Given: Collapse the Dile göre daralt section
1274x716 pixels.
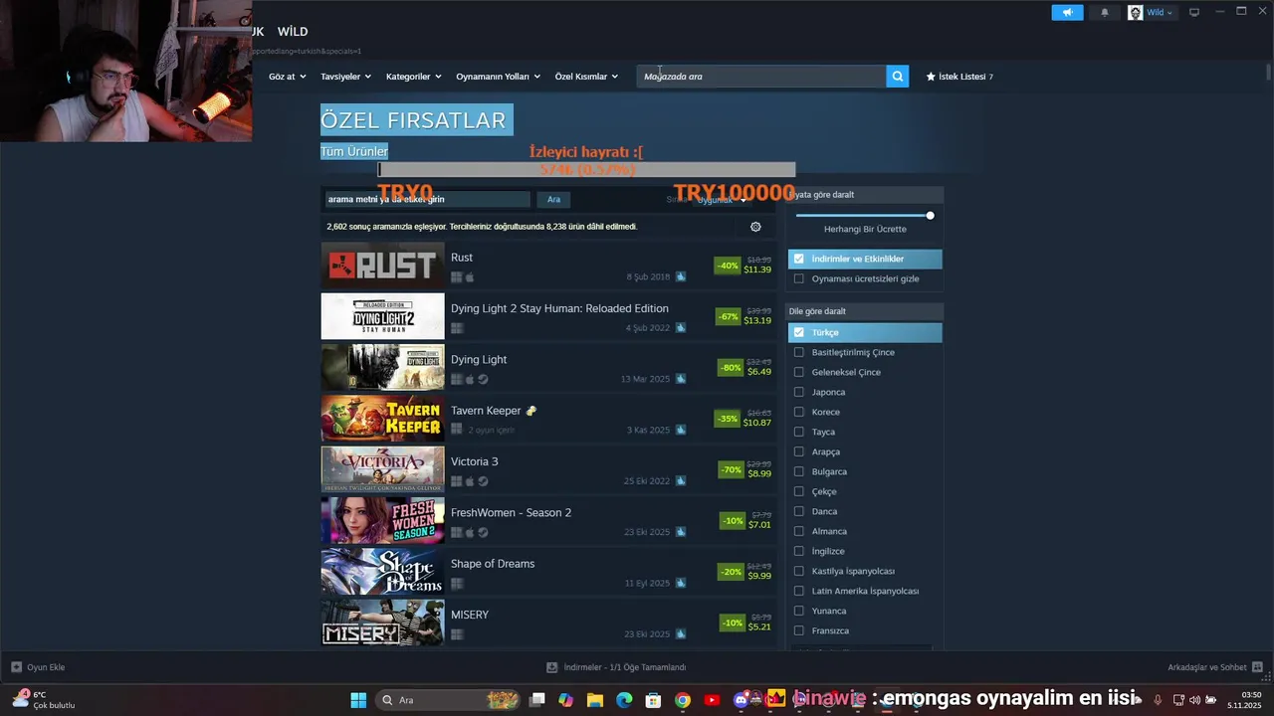Looking at the screenshot, I should [864, 311].
